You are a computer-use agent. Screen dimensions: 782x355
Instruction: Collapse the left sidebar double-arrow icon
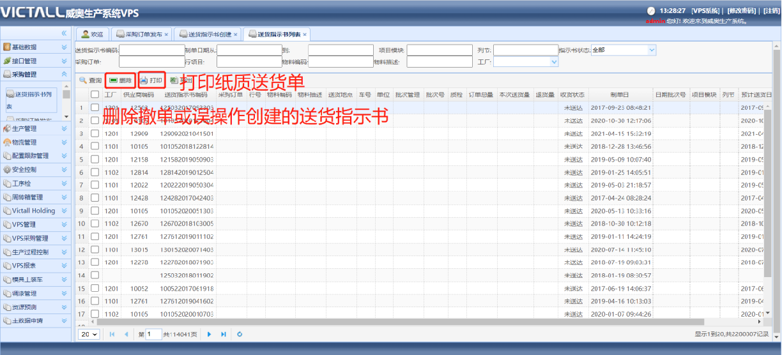pyautogui.click(x=64, y=33)
